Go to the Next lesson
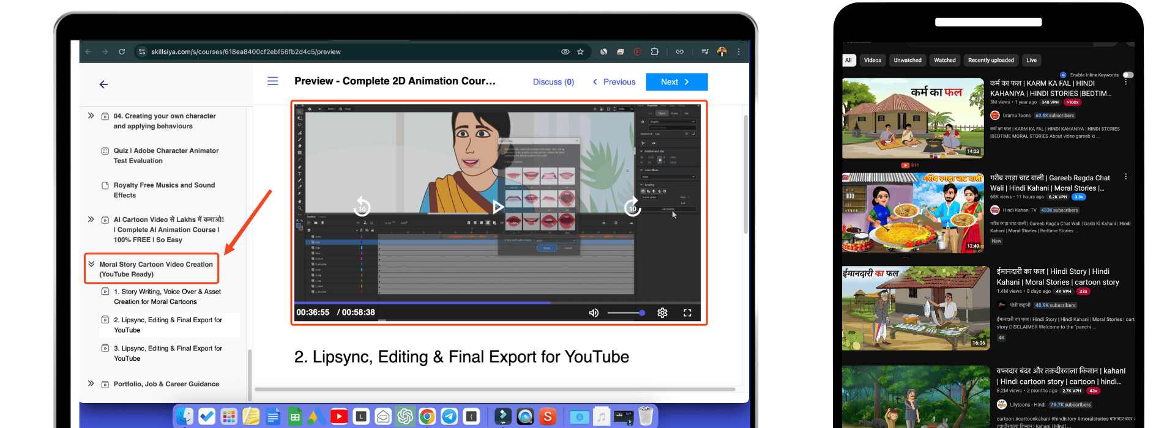Viewport: 1175px width, 428px height. coord(676,82)
